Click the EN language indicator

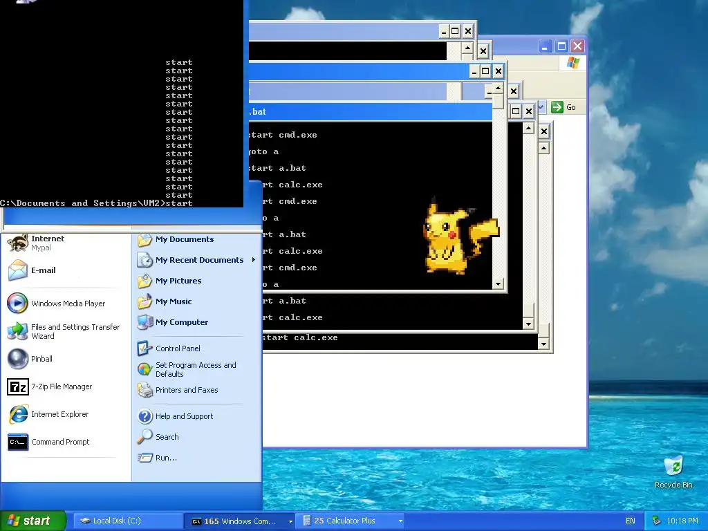631,521
